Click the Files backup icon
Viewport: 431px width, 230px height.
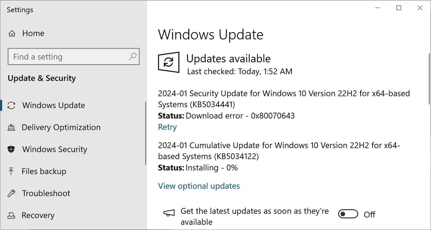click(12, 171)
